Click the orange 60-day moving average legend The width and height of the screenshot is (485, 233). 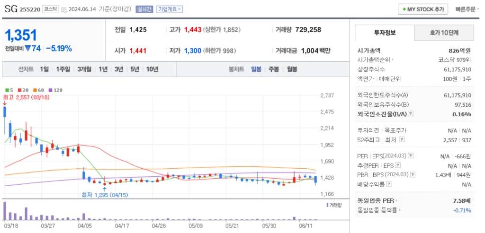(x=39, y=90)
